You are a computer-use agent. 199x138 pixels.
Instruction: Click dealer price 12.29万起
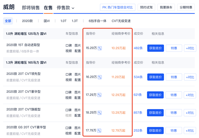119,95
